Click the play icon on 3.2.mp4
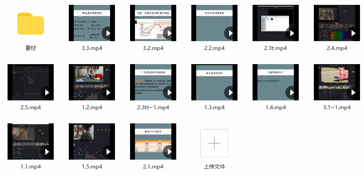Screen dimensions: 364x176 pos(170,33)
